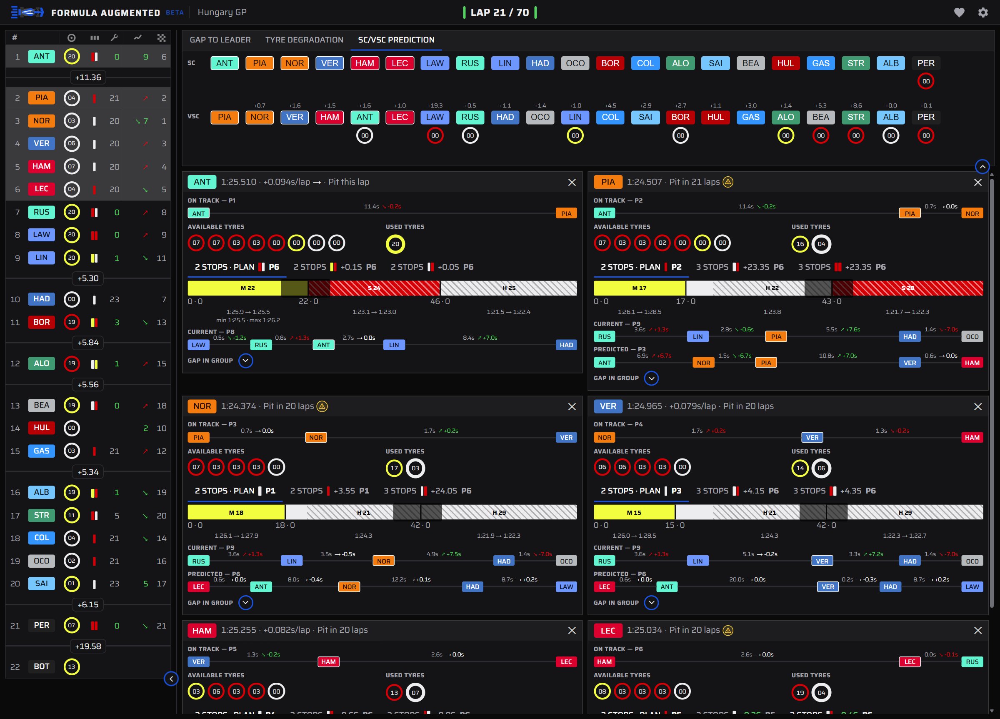Toggle RUS driver row in standings list
The height and width of the screenshot is (719, 1000).
point(88,212)
